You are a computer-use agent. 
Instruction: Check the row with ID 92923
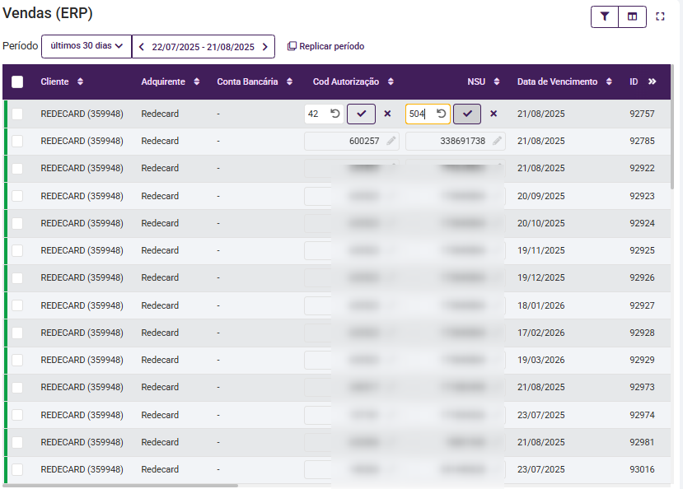tap(17, 196)
